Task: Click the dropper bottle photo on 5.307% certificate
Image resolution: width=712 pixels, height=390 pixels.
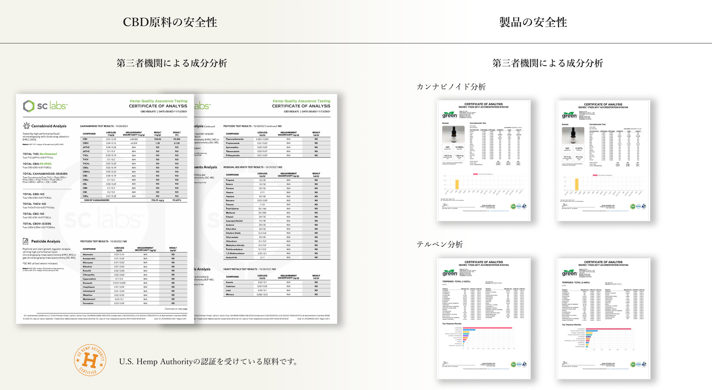Action: (x=573, y=135)
